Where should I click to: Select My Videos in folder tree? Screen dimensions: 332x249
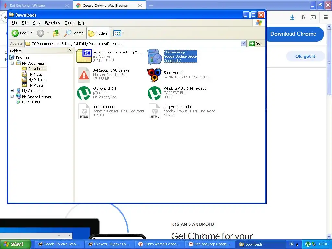[36, 85]
